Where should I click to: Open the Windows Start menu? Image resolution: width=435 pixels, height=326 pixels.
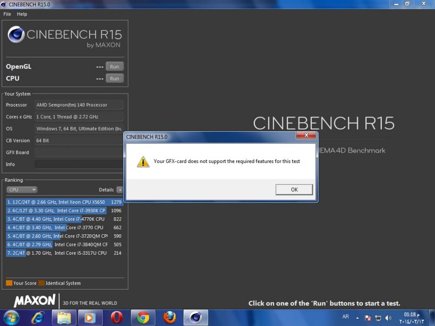(x=10, y=318)
